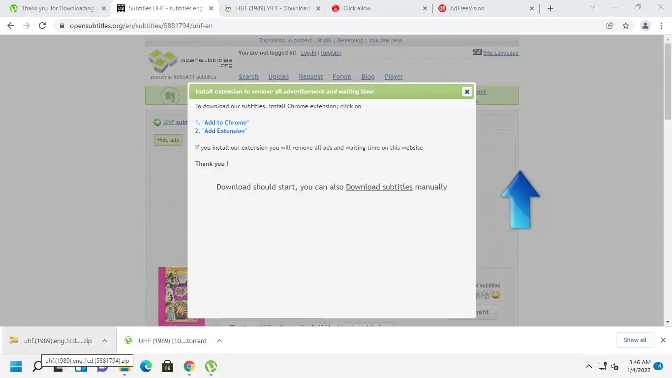The image size is (672, 378).
Task: Share this page from the address bar
Action: point(610,26)
